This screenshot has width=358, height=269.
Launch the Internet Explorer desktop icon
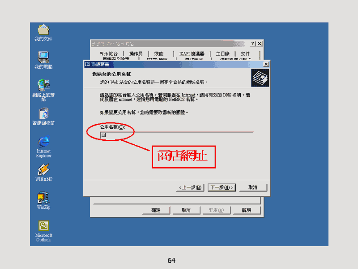pos(43,143)
